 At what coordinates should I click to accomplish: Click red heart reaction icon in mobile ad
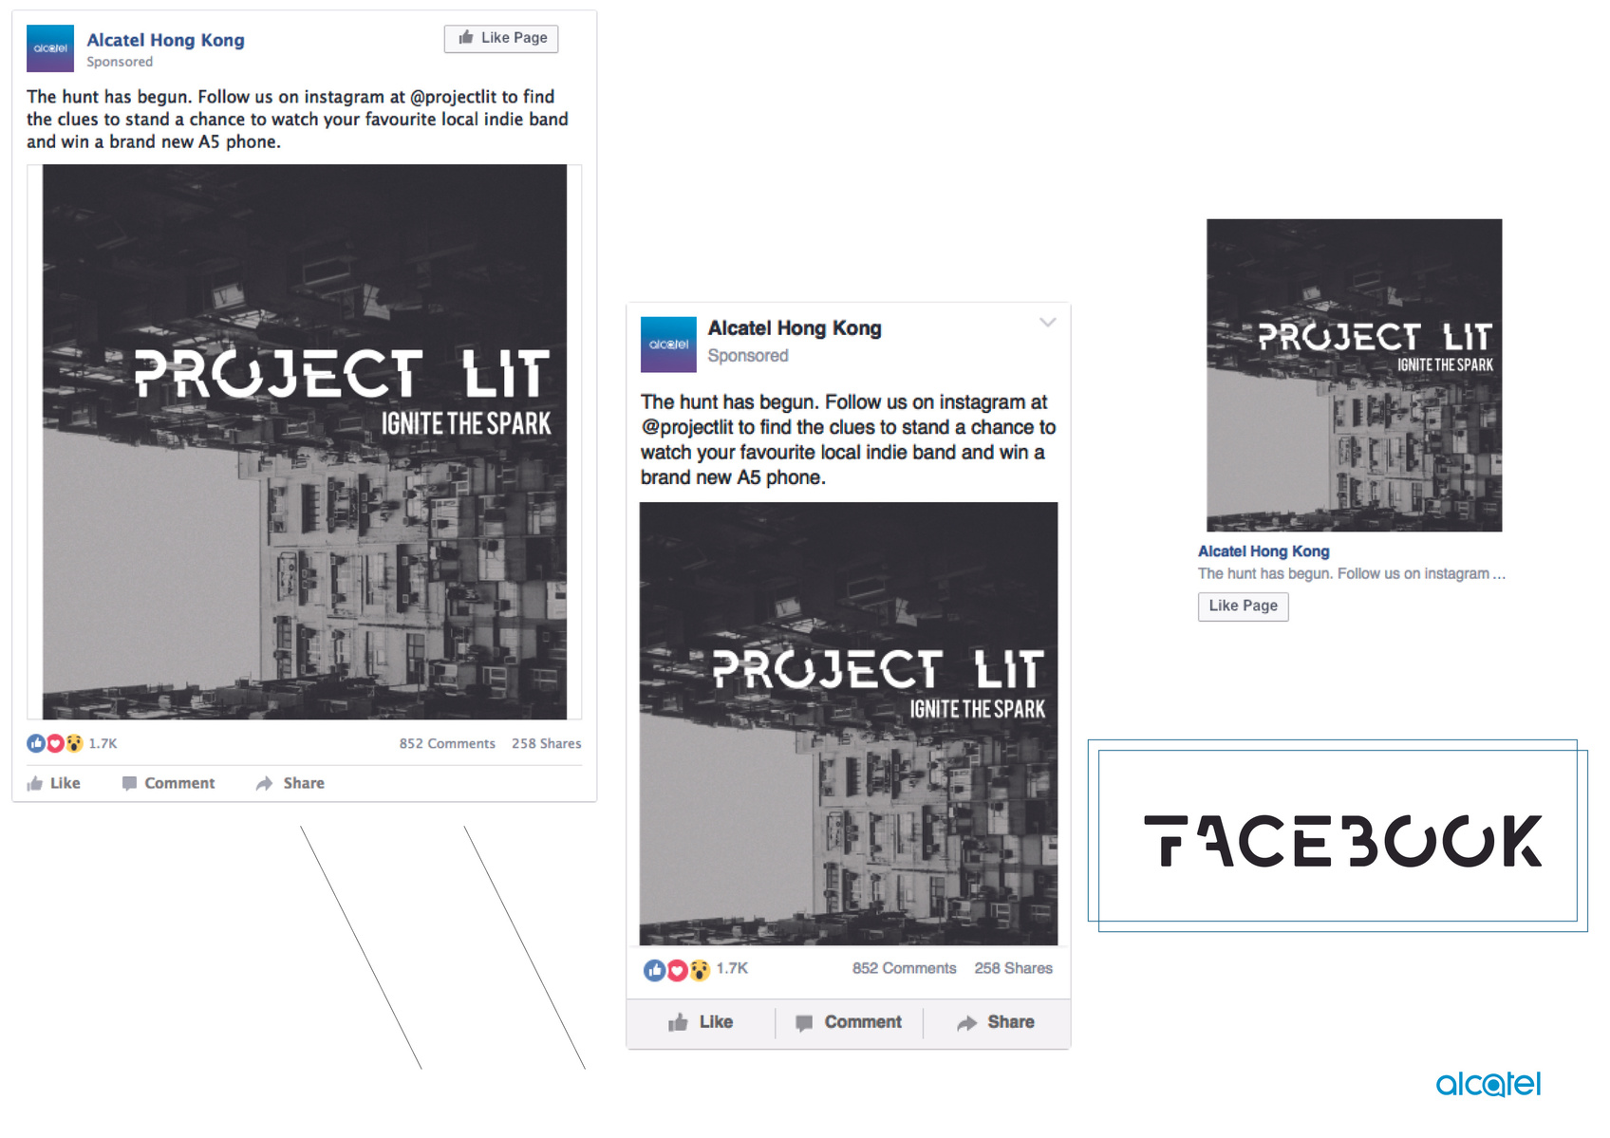[677, 970]
